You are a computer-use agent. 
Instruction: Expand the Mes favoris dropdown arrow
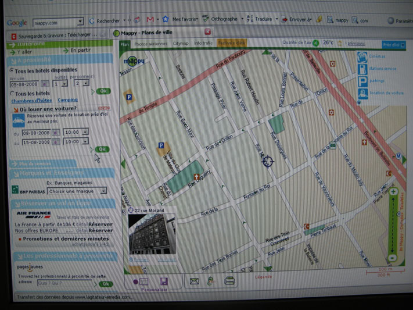click(196, 19)
